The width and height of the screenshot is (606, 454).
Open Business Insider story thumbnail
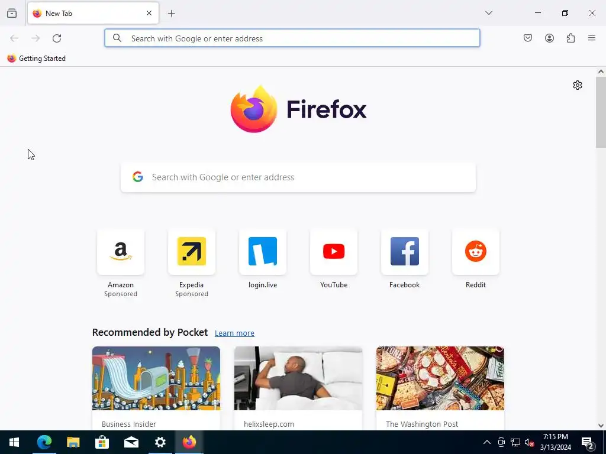point(156,378)
